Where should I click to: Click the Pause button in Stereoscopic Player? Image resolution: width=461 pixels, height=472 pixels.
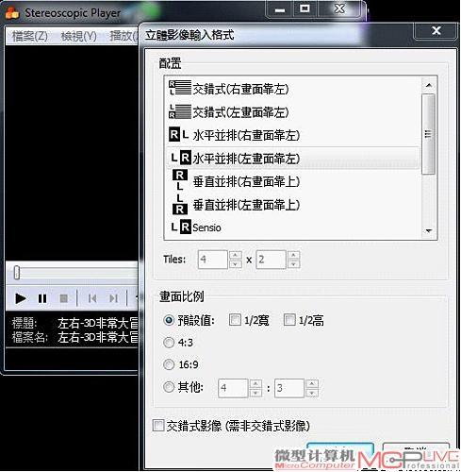(42, 298)
